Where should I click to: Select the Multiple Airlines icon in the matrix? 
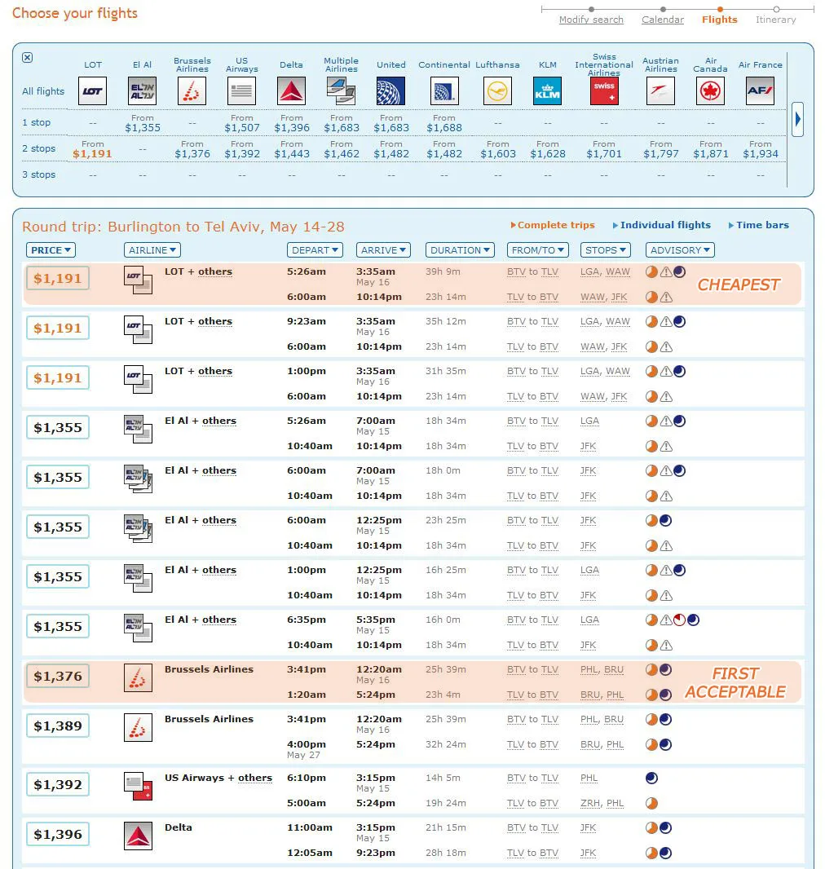coord(342,90)
